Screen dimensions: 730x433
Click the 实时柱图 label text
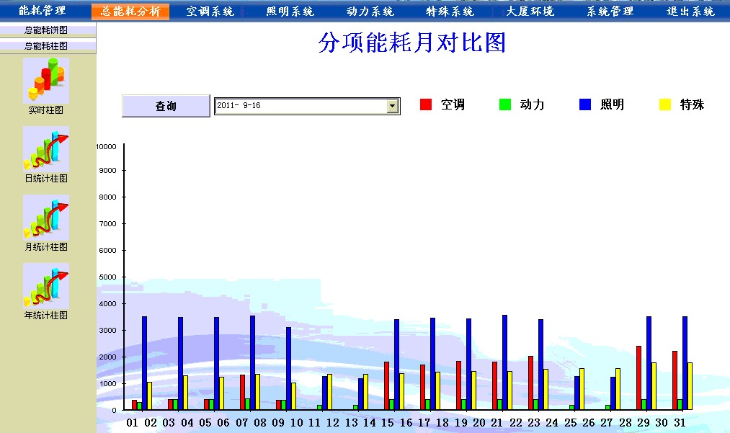(46, 110)
